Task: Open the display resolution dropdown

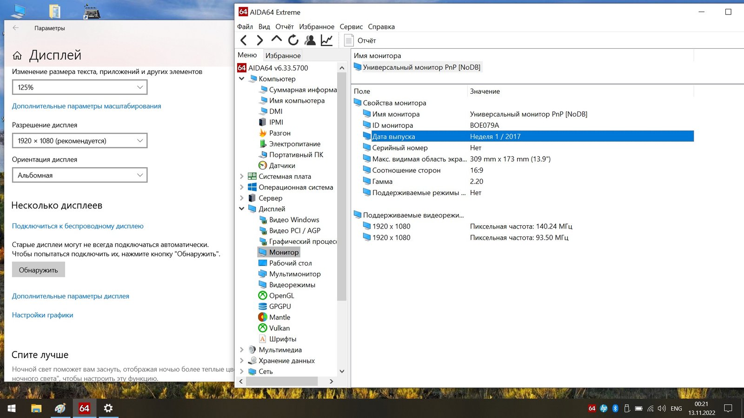Action: 80,141
